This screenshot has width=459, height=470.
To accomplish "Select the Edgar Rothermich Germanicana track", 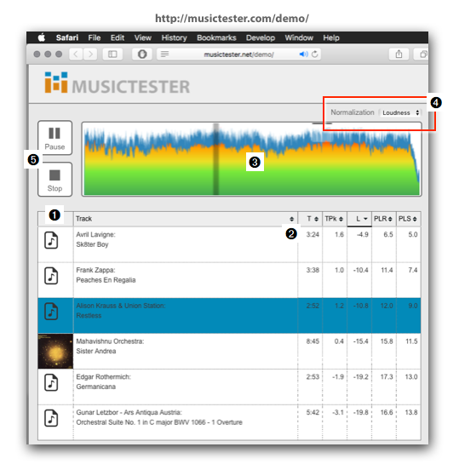I will pyautogui.click(x=229, y=387).
